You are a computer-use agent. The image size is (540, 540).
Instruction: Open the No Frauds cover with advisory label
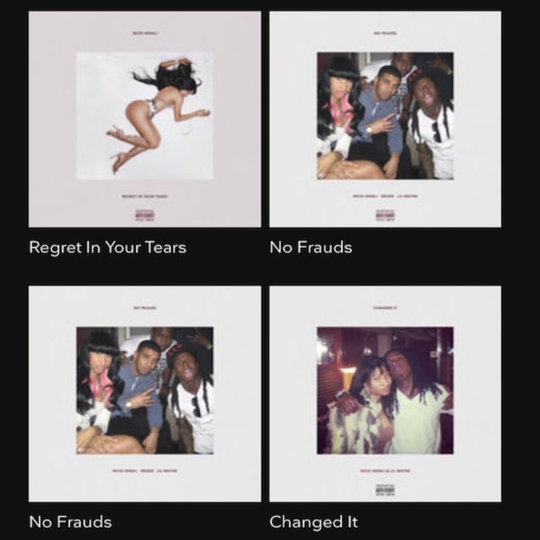pyautogui.click(x=385, y=119)
